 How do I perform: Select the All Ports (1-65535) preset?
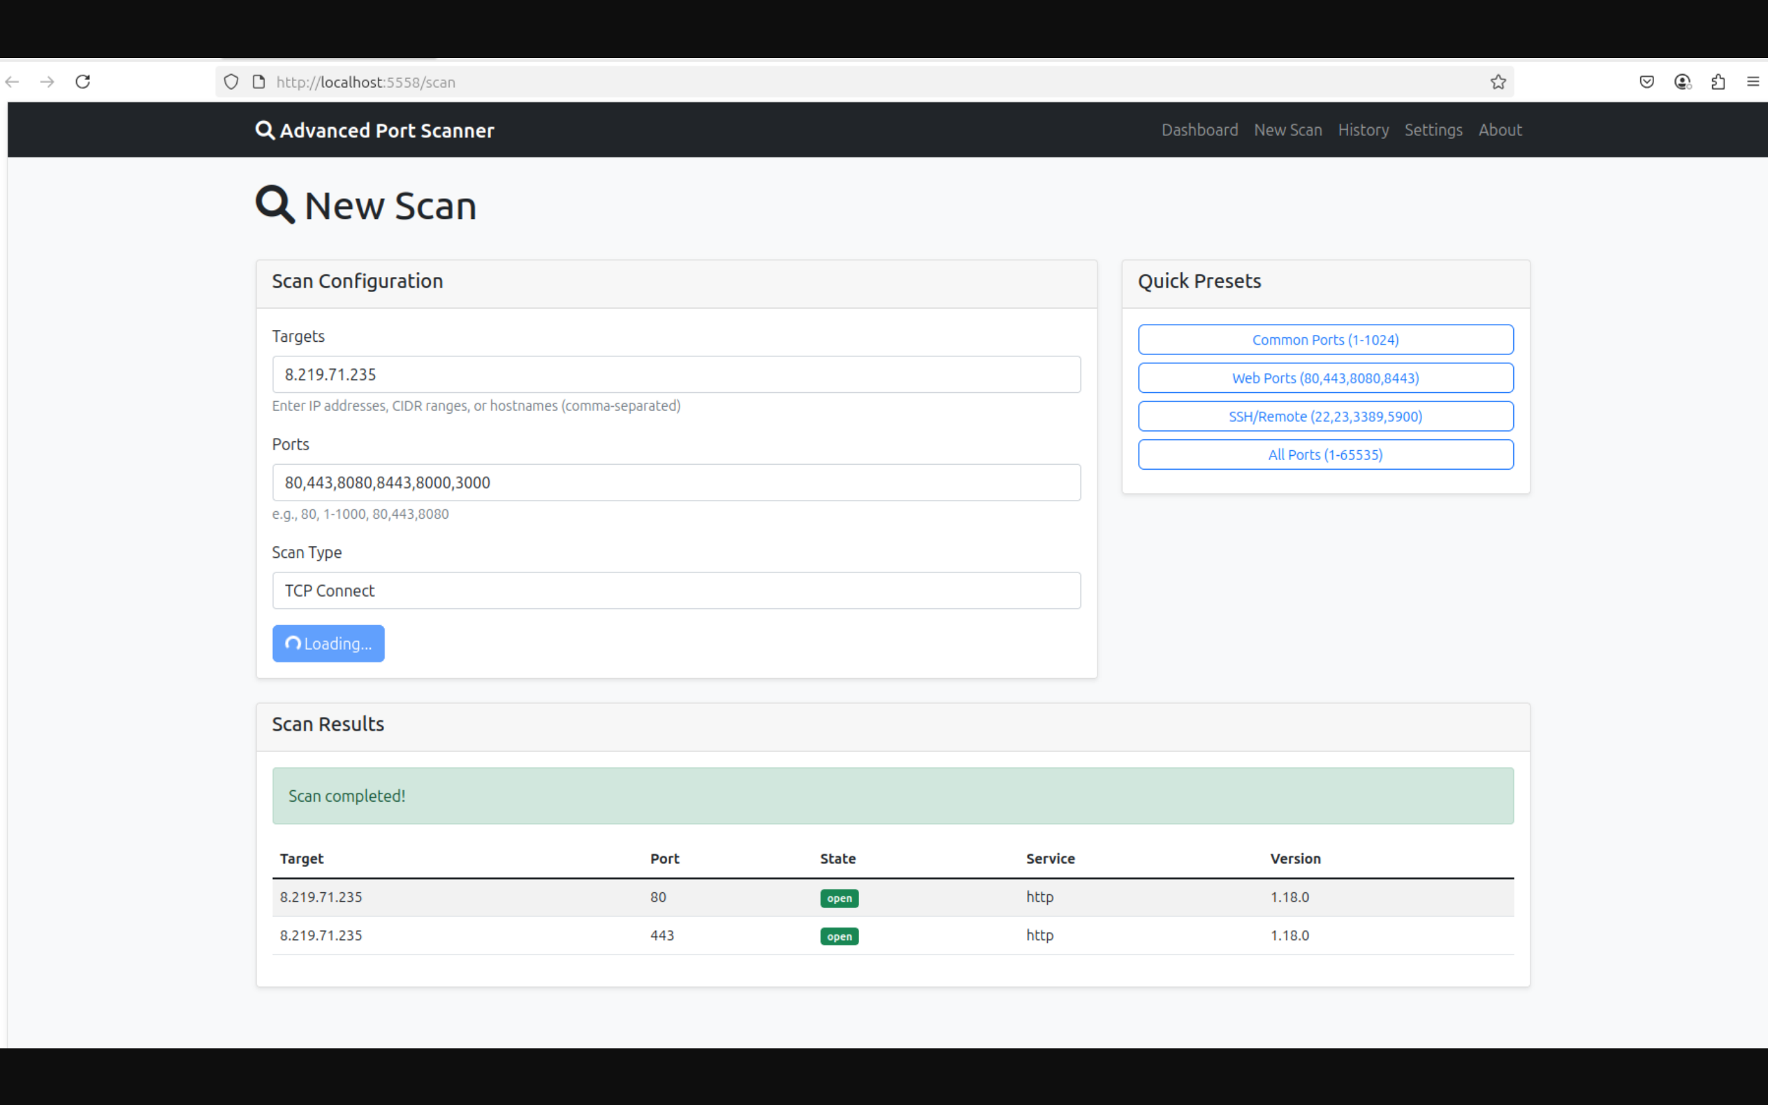pos(1325,454)
